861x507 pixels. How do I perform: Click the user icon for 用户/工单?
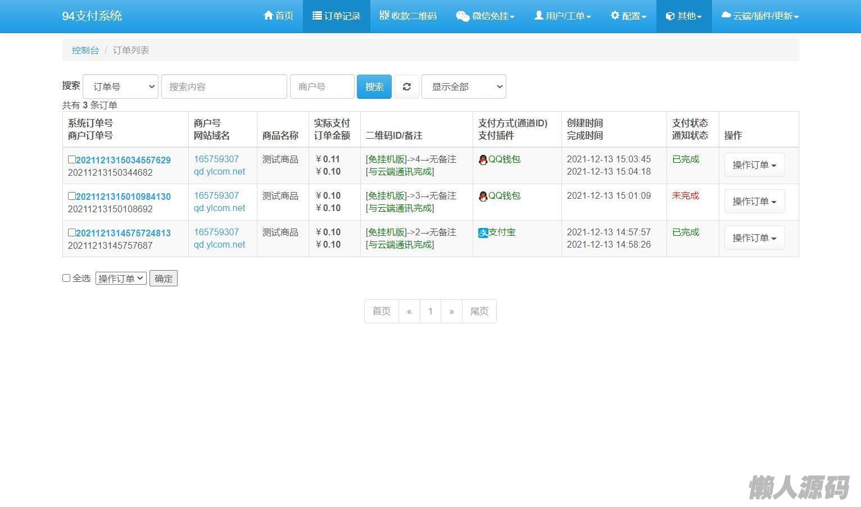tap(538, 16)
